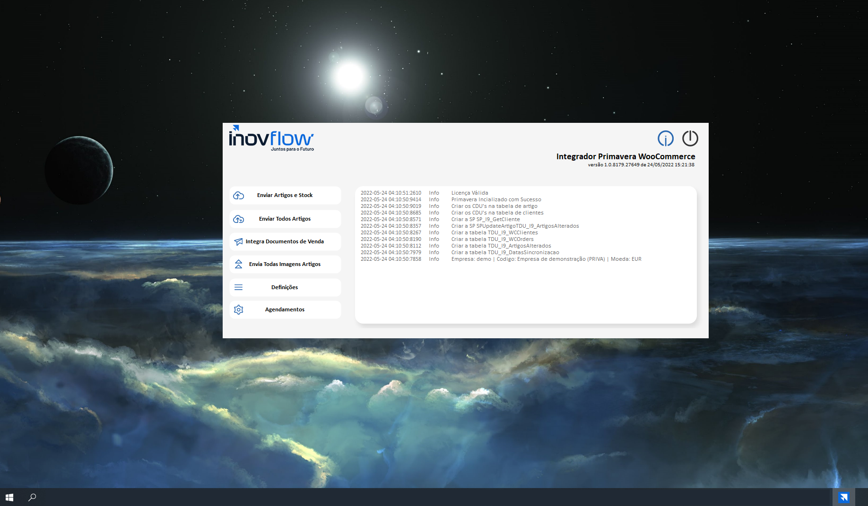
Task: Select the 'Licença Válida' log entry
Action: tap(469, 193)
